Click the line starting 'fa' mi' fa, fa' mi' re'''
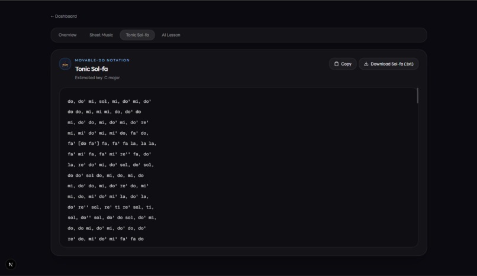The height and width of the screenshot is (276, 477). click(109, 154)
